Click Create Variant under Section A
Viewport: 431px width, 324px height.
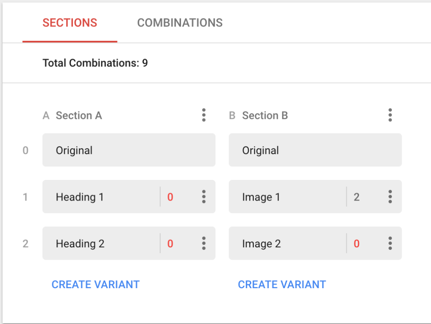96,284
